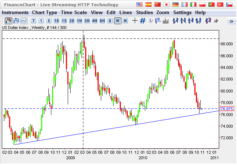237x165 pixels.
Task: Switch to the 1H time scale
Action: [x=79, y=21]
